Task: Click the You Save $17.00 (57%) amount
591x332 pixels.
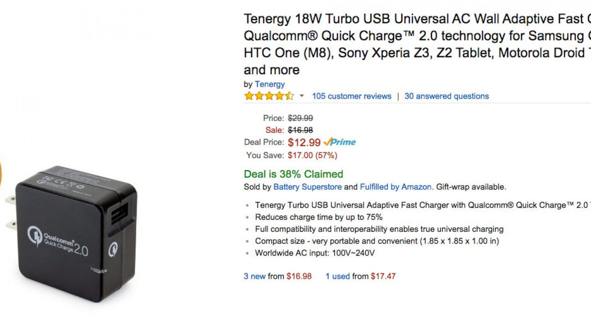Action: tap(312, 155)
